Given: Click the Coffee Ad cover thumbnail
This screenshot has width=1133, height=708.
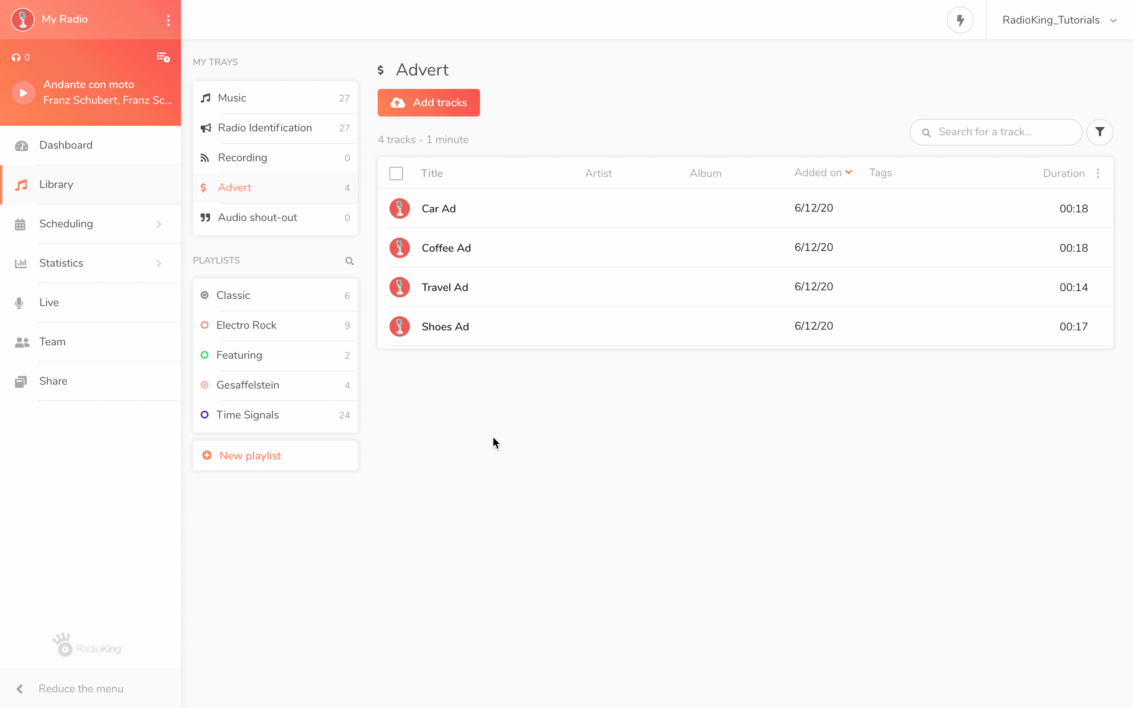Looking at the screenshot, I should [x=399, y=248].
